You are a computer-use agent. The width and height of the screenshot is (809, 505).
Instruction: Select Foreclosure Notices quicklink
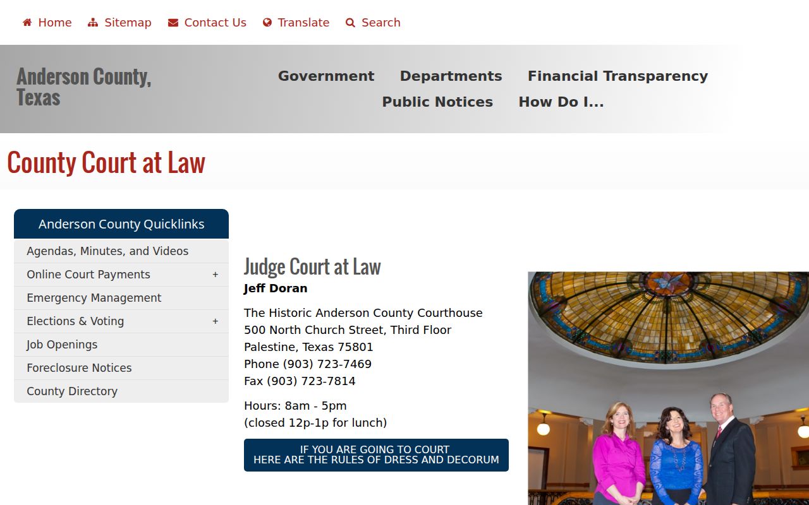coord(121,368)
